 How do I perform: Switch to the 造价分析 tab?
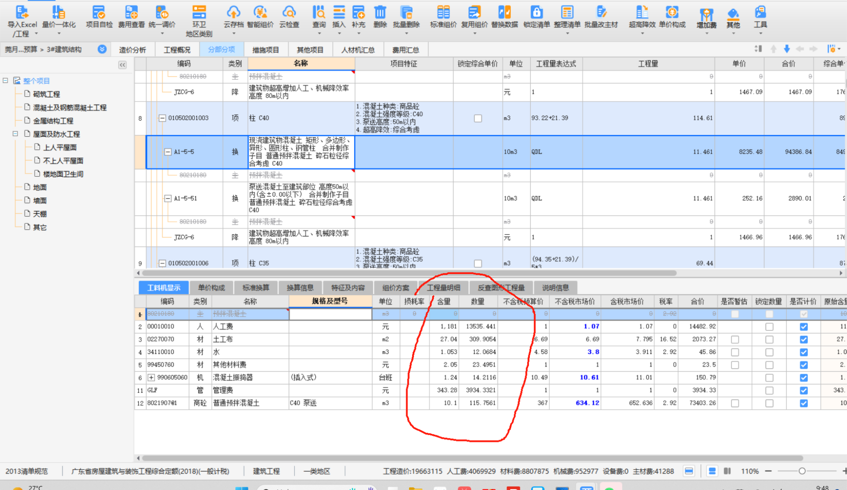[x=132, y=50]
